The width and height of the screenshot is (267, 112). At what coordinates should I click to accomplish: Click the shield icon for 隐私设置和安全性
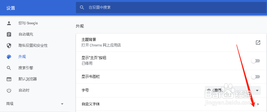pyautogui.click(x=9, y=45)
